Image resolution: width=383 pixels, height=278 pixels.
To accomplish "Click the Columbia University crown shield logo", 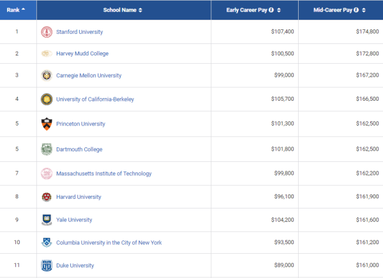I will [47, 242].
